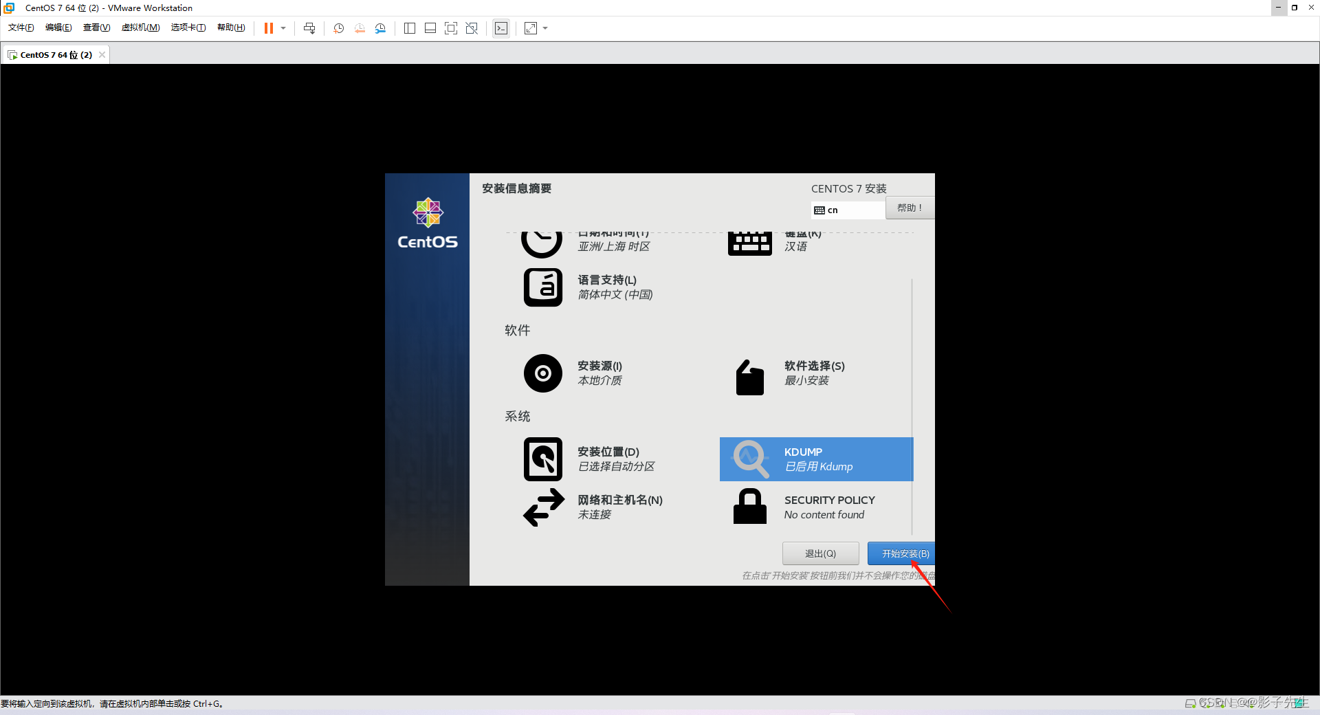This screenshot has height=715, width=1320.
Task: Click 简体中文 (中国) language text
Action: 615,294
